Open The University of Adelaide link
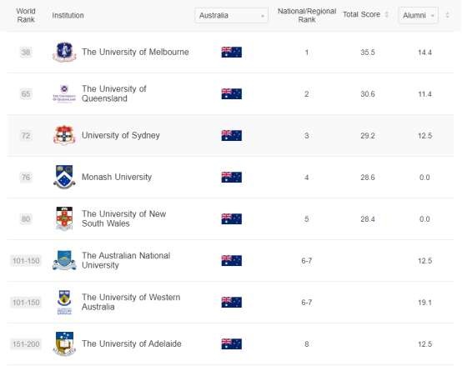 pyautogui.click(x=132, y=343)
